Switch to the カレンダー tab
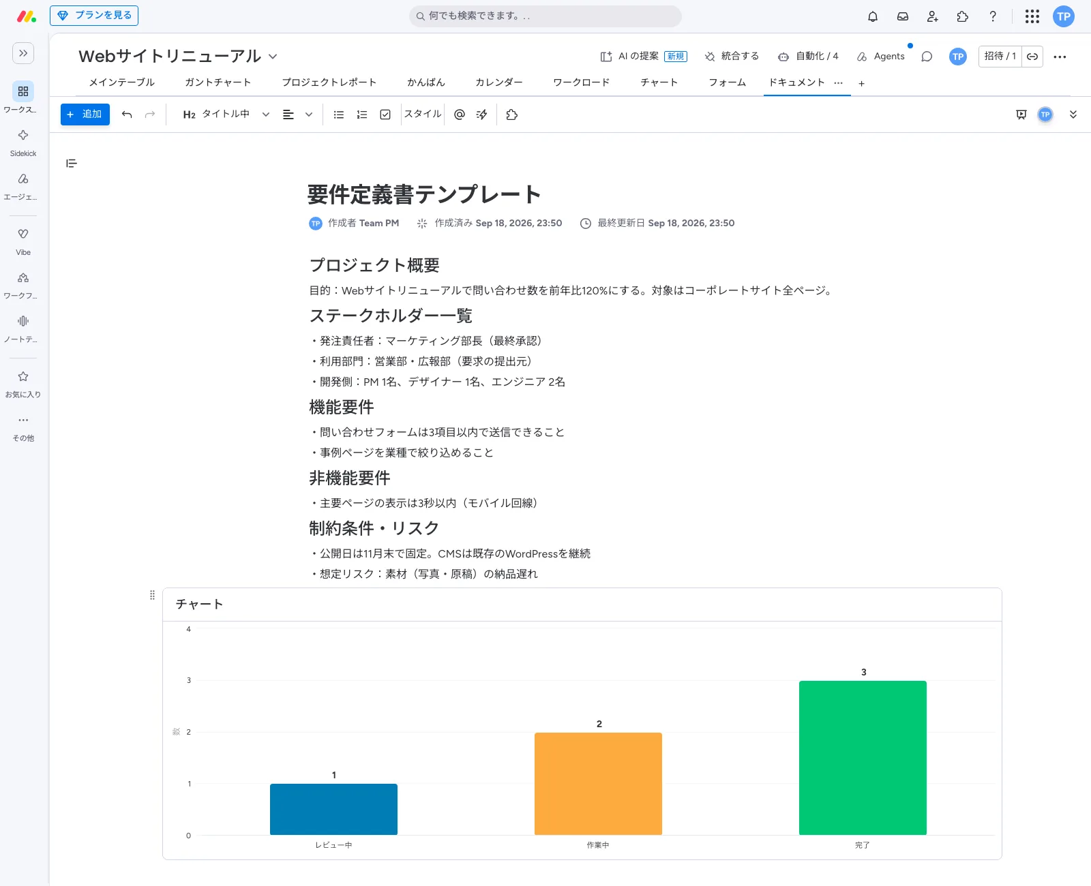Screen dimensions: 1091x886 [x=499, y=82]
